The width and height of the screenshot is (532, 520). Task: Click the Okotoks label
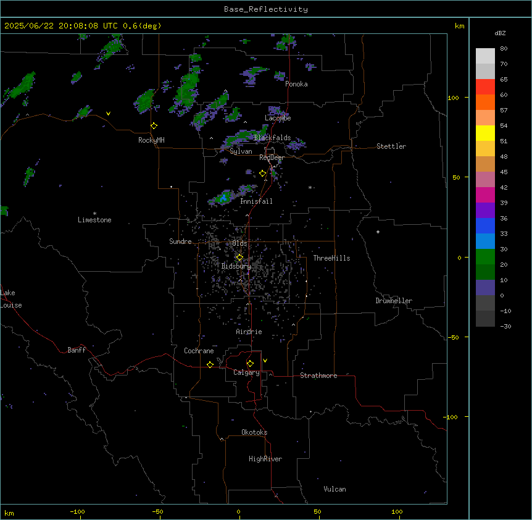[x=254, y=432]
